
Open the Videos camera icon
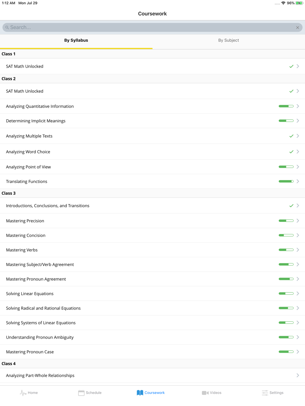tap(205, 393)
